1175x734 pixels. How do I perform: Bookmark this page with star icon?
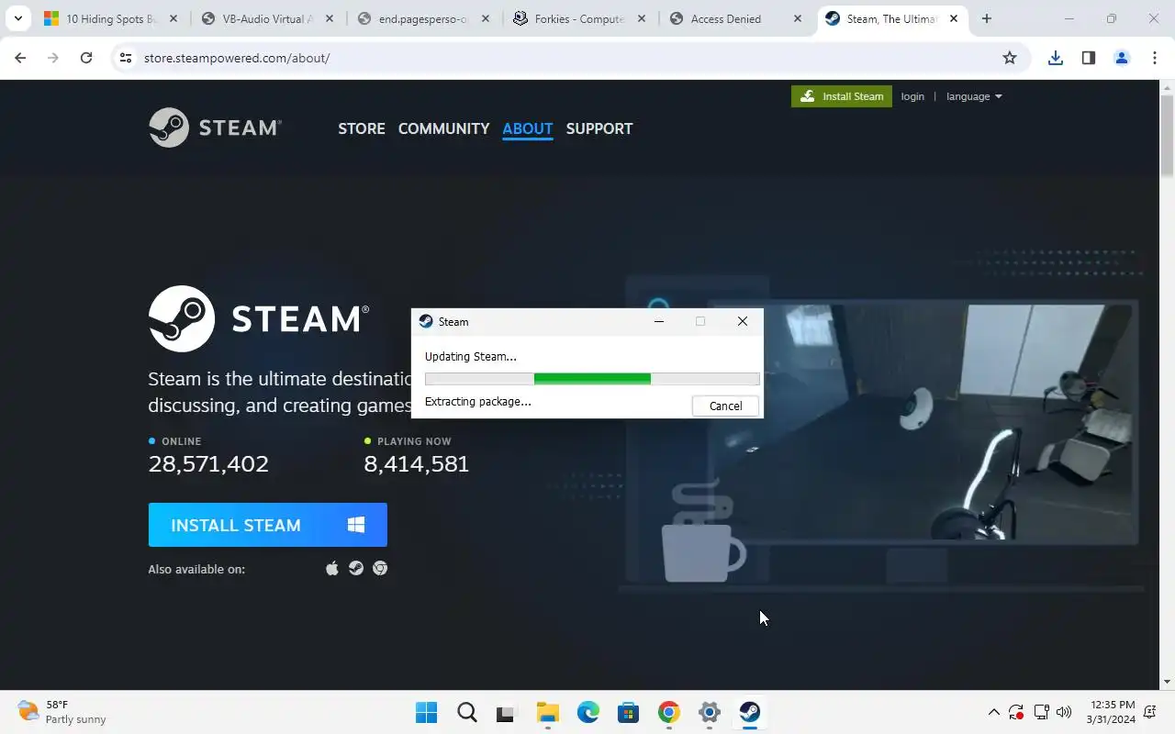pos(1010,58)
